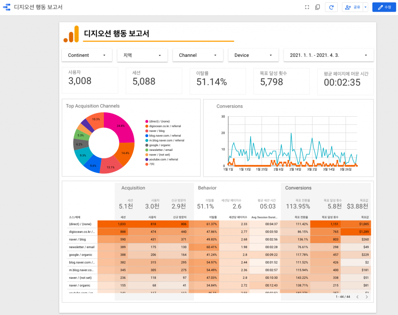Click the Analytics logo in report header
Viewport: 398px width, 315px height.
click(x=71, y=34)
